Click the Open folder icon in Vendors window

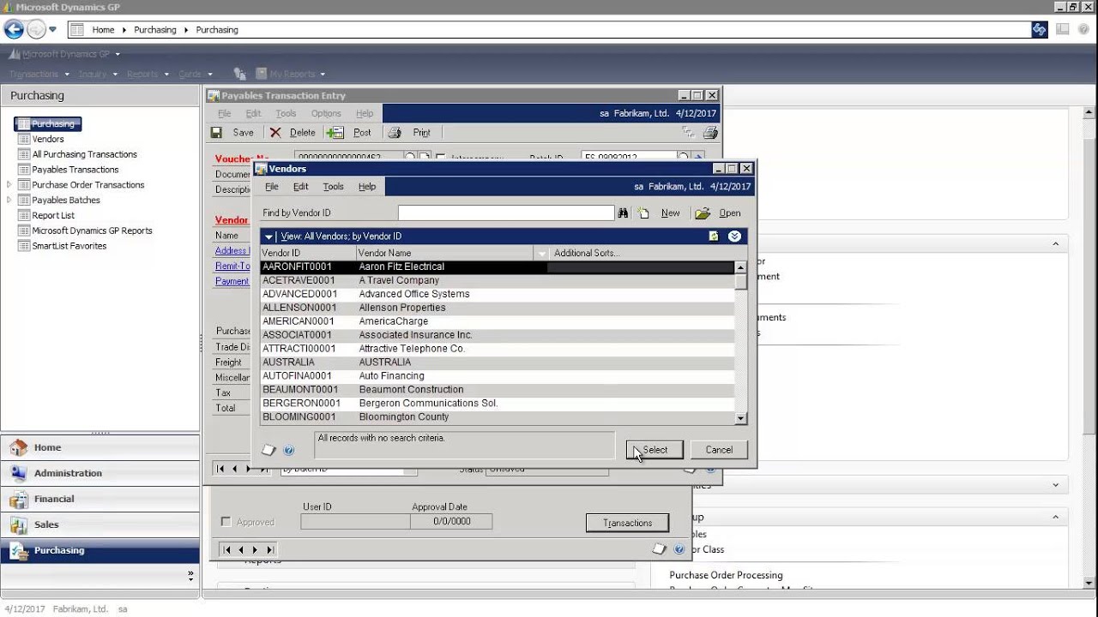click(x=703, y=213)
